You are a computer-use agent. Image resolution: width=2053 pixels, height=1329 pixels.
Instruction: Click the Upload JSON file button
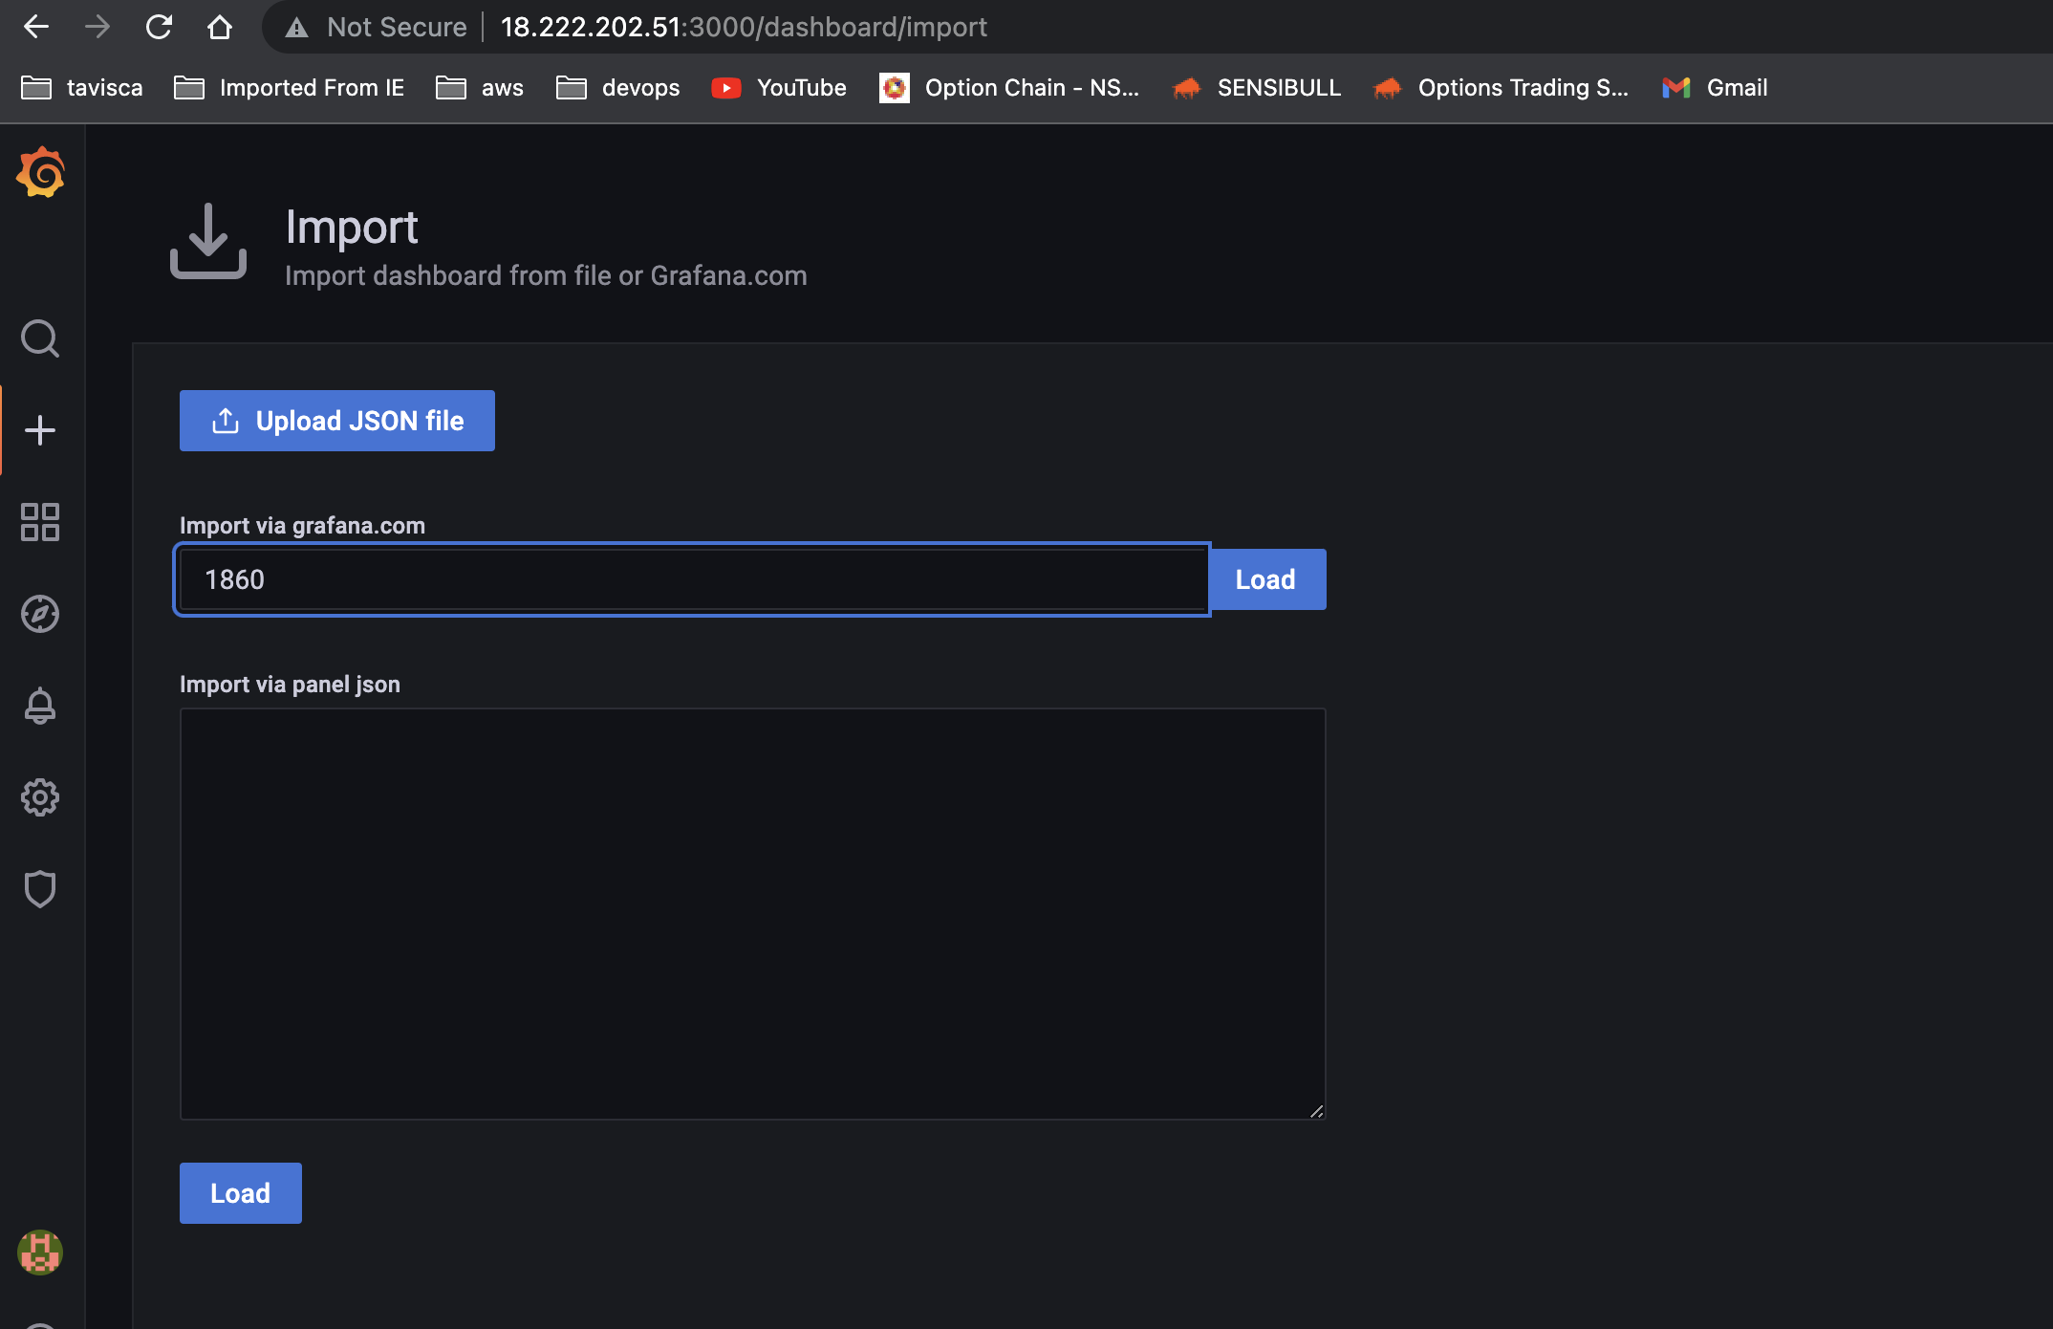click(x=336, y=421)
